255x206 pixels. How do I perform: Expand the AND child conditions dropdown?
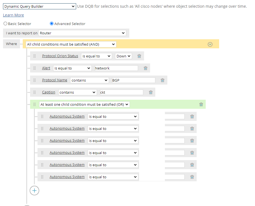[71, 44]
